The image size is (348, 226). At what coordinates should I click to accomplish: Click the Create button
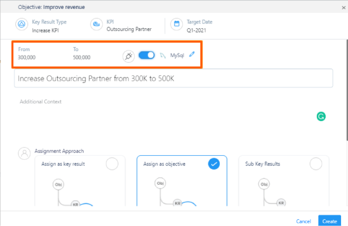(x=330, y=221)
